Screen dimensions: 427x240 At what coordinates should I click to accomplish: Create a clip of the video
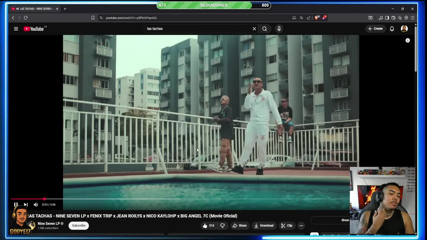(x=287, y=226)
